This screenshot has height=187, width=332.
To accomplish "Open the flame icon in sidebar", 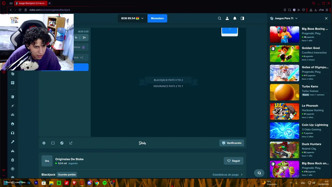I will [x=12, y=124].
